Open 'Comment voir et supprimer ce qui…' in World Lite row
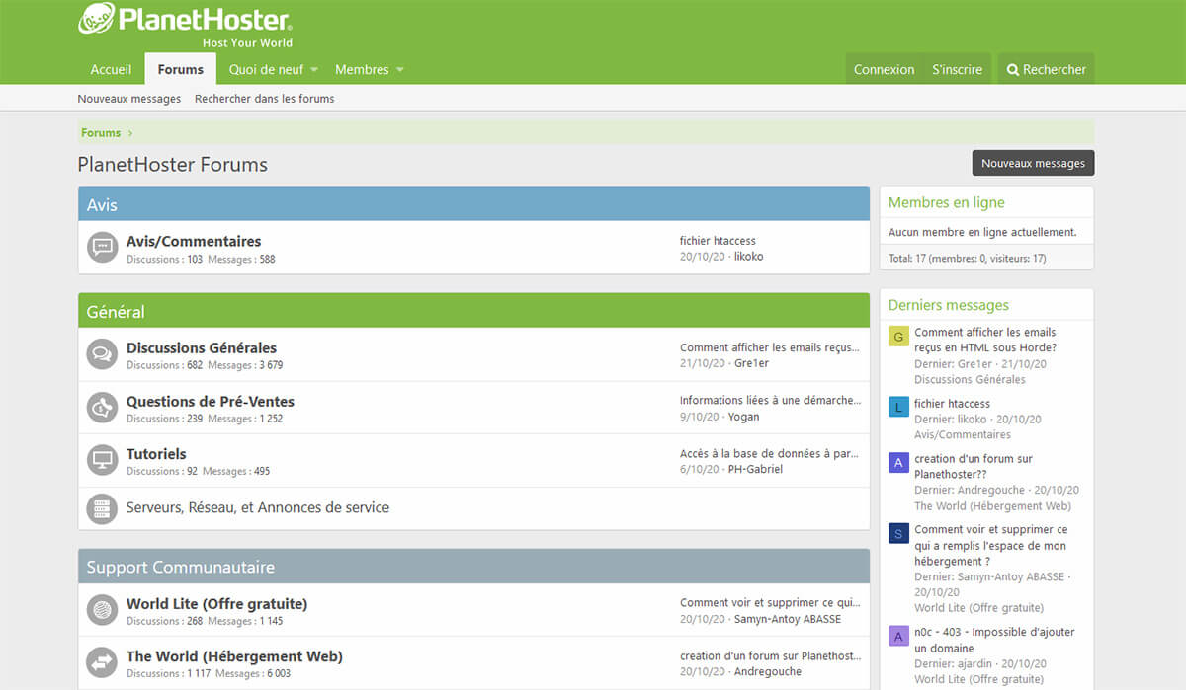Viewport: 1186px width, 690px height. pos(770,602)
